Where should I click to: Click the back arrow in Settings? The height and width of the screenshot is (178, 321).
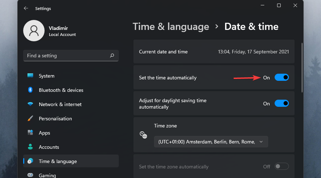click(x=26, y=8)
